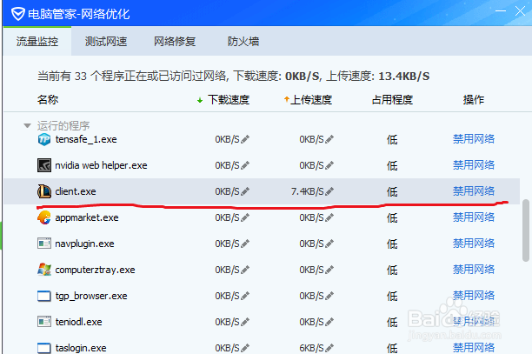Block network access for navplugin.exe
532x354 pixels.
coord(474,244)
